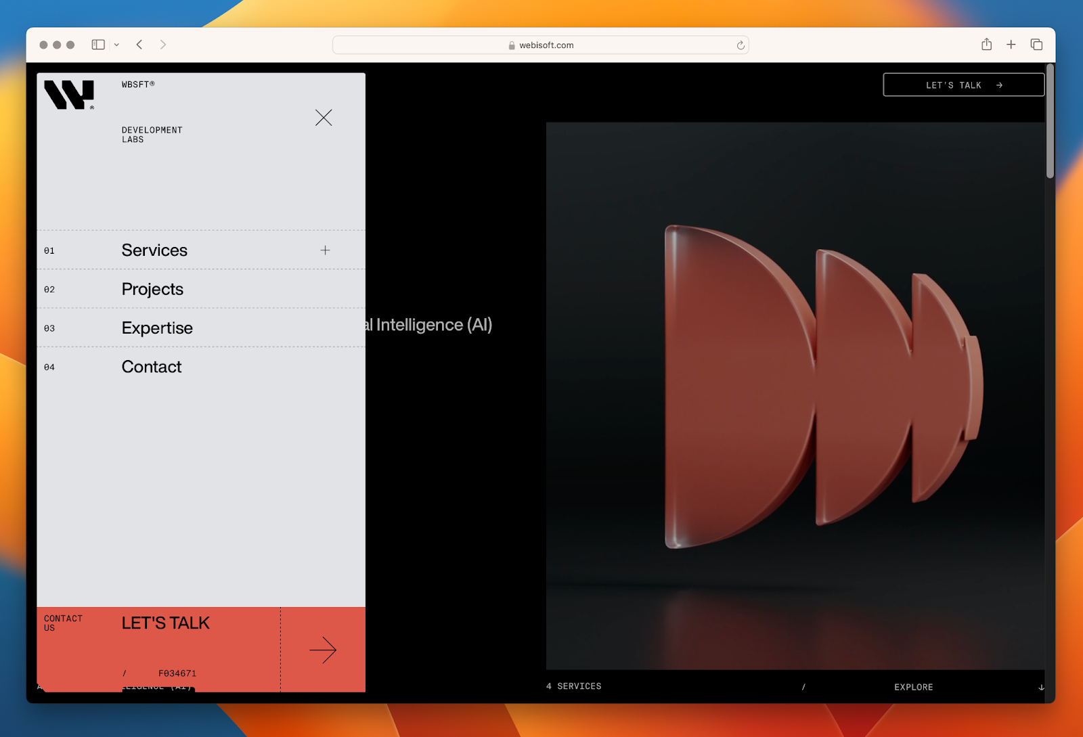Open the Contact menu item
Image resolution: width=1083 pixels, height=737 pixels.
click(x=152, y=367)
